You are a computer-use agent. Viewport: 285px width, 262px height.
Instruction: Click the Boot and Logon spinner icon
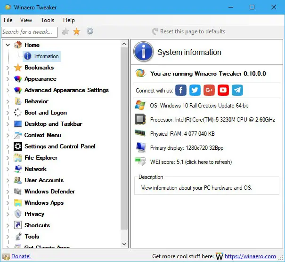17,113
